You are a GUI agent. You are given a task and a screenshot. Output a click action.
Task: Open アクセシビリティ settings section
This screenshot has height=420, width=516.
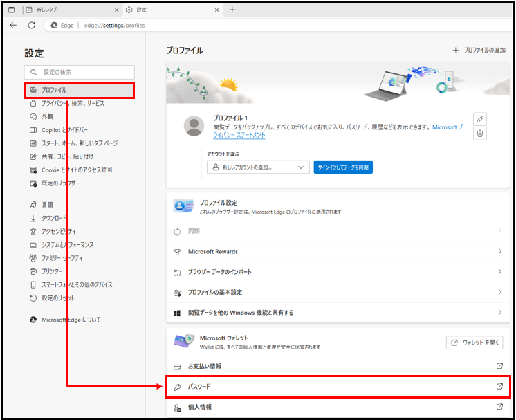(53, 231)
